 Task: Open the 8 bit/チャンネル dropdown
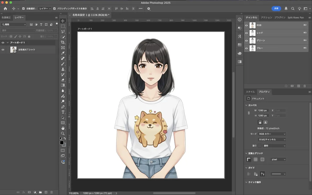coord(272,140)
